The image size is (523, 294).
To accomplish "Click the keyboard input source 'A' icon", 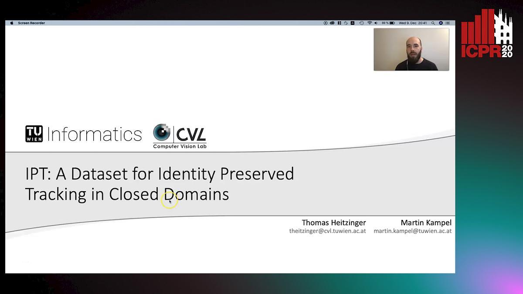I will coord(353,23).
